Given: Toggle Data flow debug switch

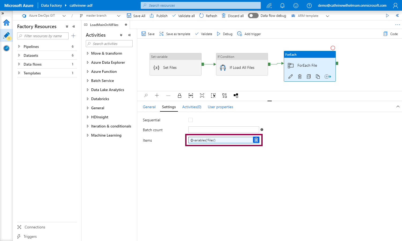Looking at the screenshot, I should coord(253,16).
